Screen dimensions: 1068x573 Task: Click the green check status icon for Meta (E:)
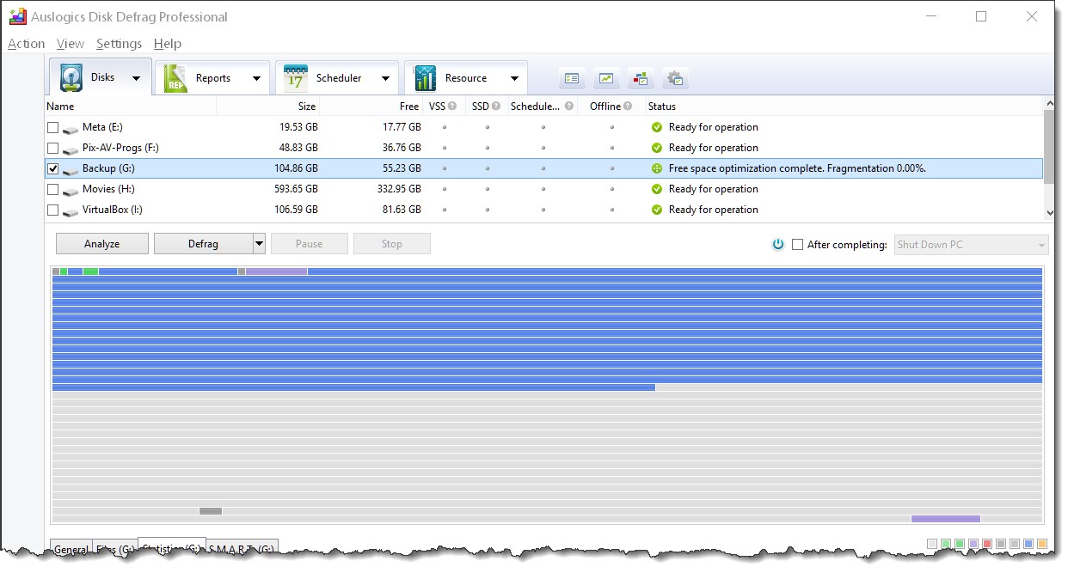click(x=657, y=127)
